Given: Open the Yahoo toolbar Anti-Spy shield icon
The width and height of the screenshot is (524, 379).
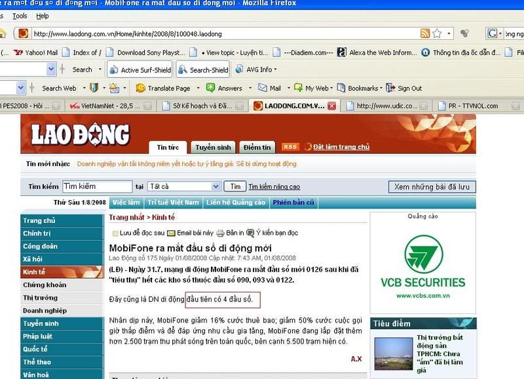Looking at the screenshot, I should [94, 88].
